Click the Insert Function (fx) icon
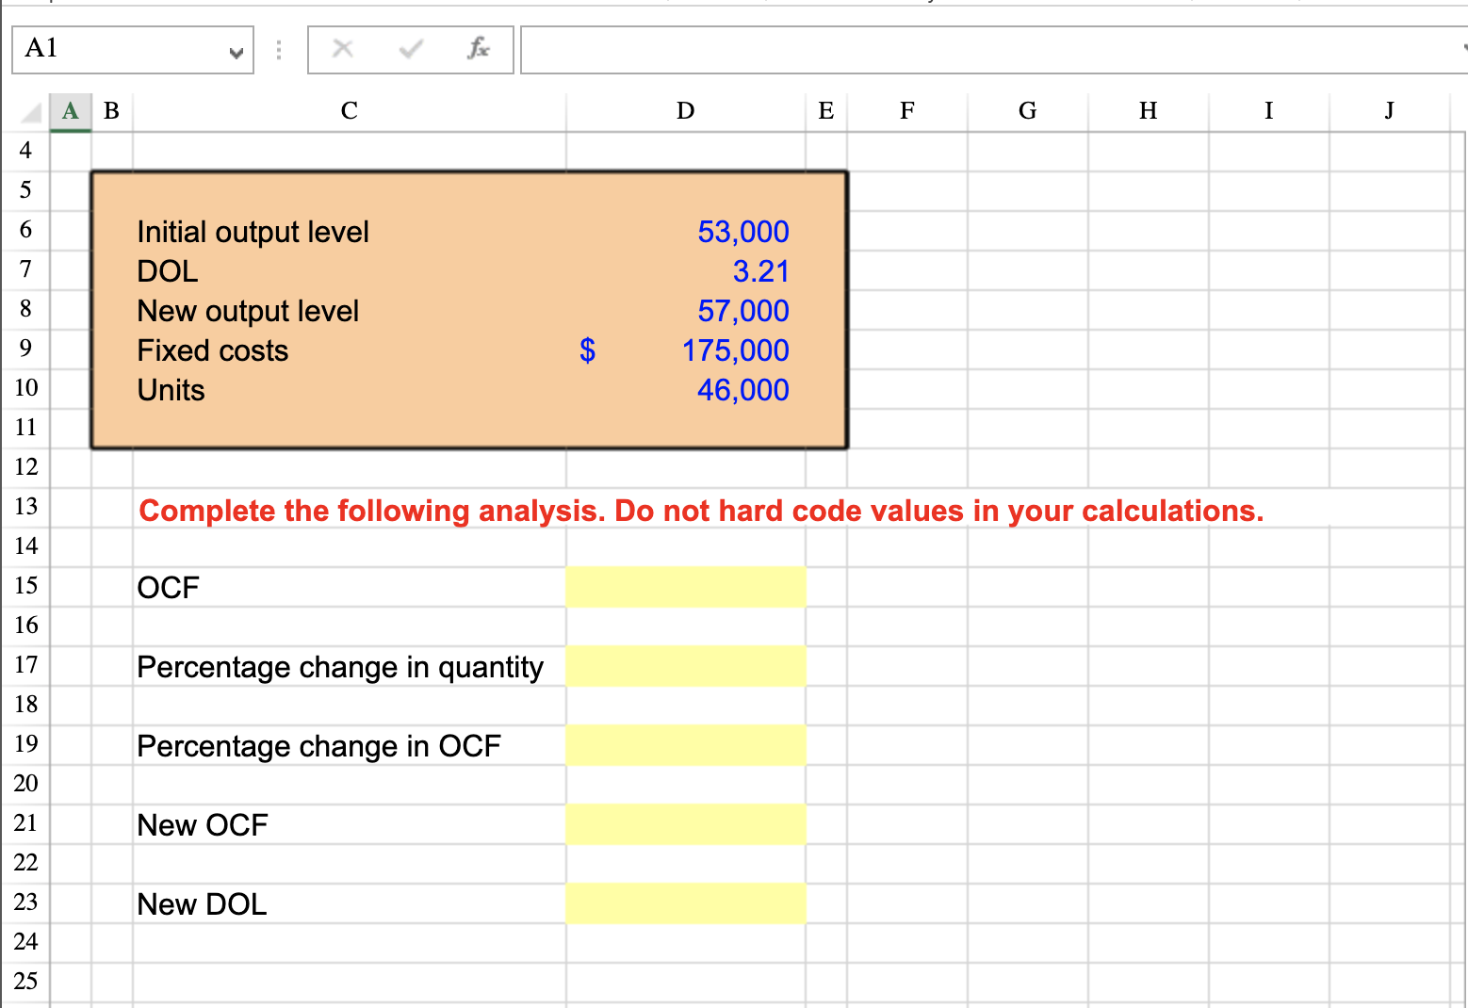Viewport: 1468px width, 1008px height. [x=479, y=48]
